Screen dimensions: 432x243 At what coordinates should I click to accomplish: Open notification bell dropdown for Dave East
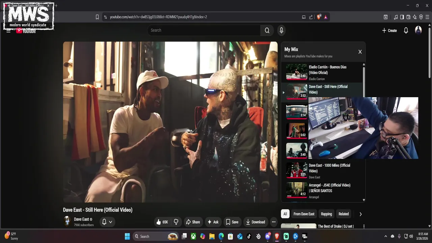107,222
